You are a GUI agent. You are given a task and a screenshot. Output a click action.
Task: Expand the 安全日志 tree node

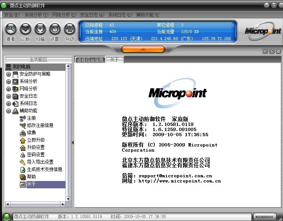[8, 96]
